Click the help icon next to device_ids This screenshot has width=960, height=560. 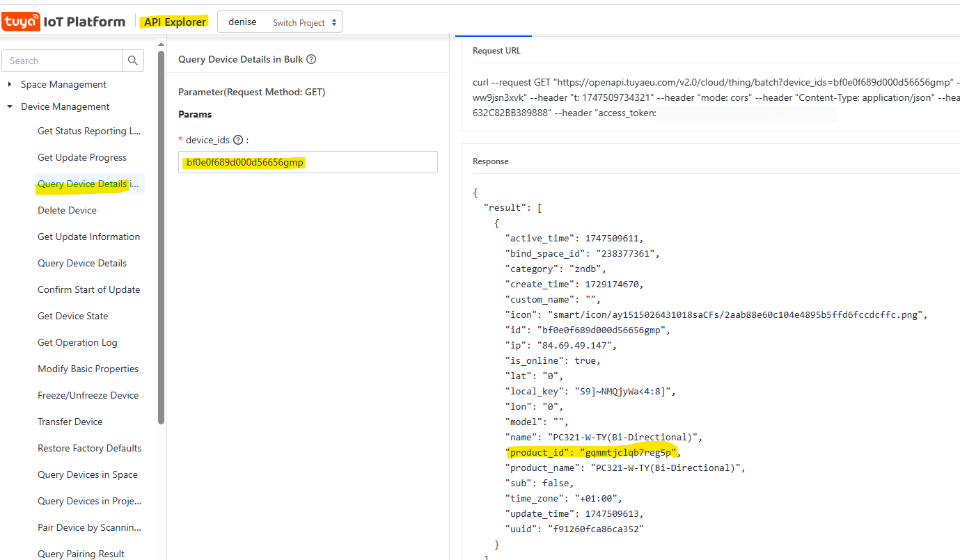[238, 140]
